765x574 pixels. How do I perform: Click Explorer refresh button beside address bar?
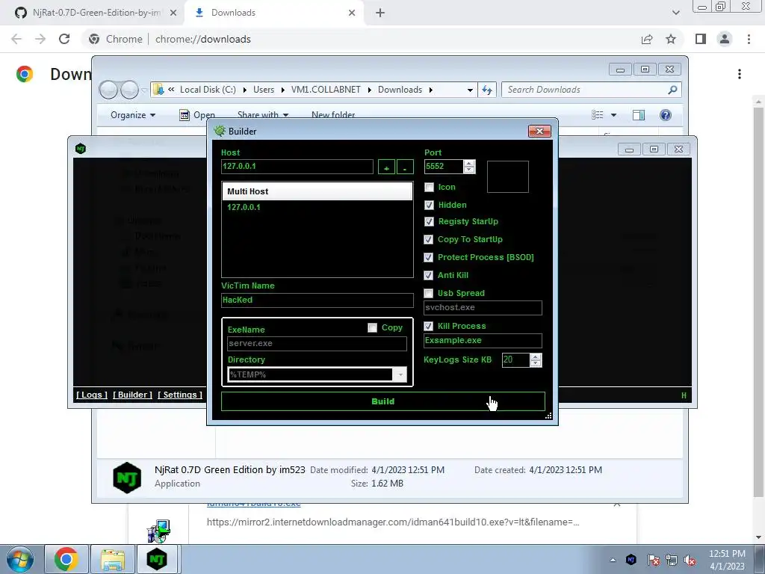(487, 90)
